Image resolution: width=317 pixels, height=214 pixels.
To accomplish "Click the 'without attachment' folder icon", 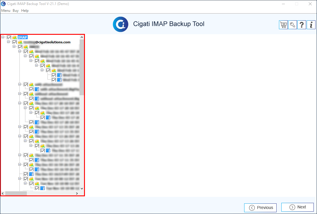I will pyautogui.click(x=31, y=94).
